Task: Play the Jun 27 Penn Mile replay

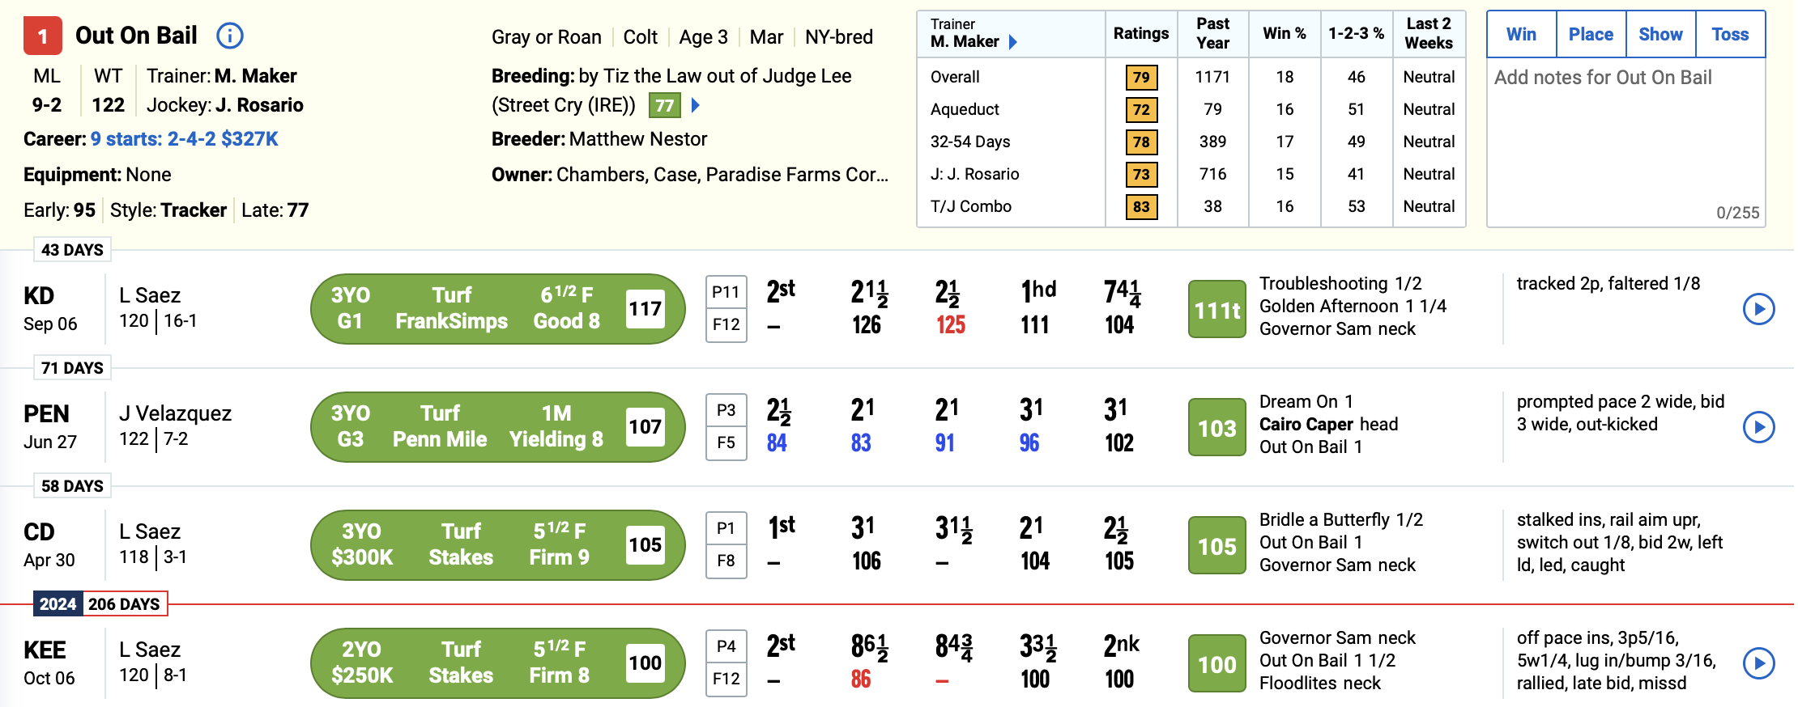Action: 1758,427
